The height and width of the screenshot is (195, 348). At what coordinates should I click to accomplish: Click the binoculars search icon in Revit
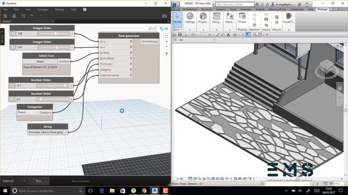[257, 4]
